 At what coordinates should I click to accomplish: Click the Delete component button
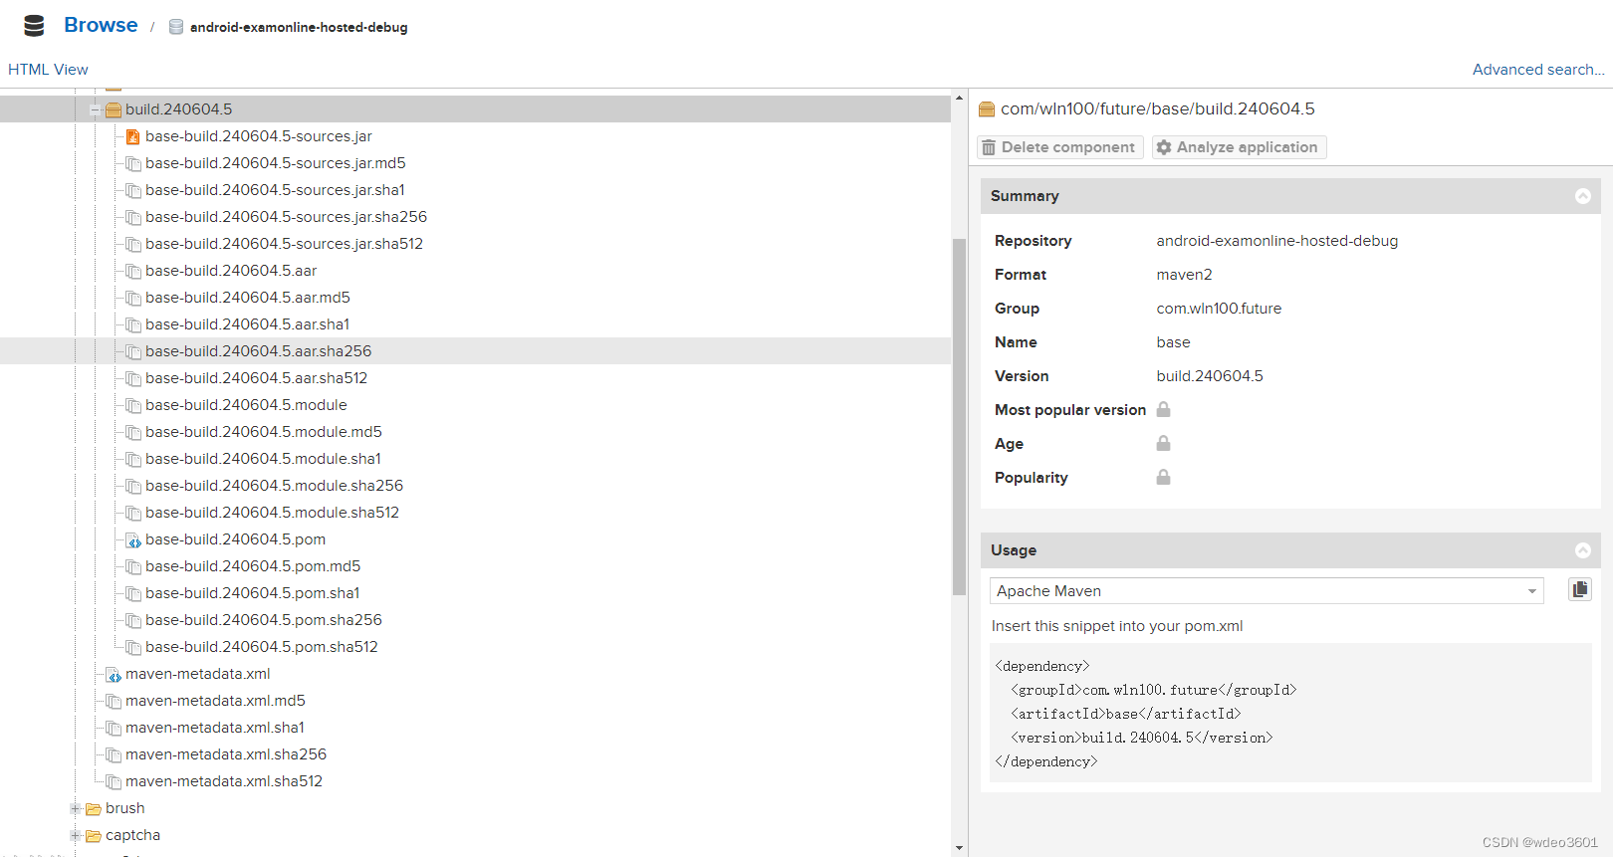(x=1059, y=147)
